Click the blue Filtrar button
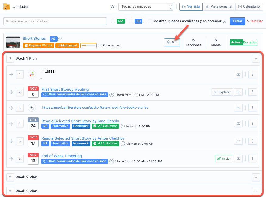The height and width of the screenshot is (197, 266). tap(237, 21)
